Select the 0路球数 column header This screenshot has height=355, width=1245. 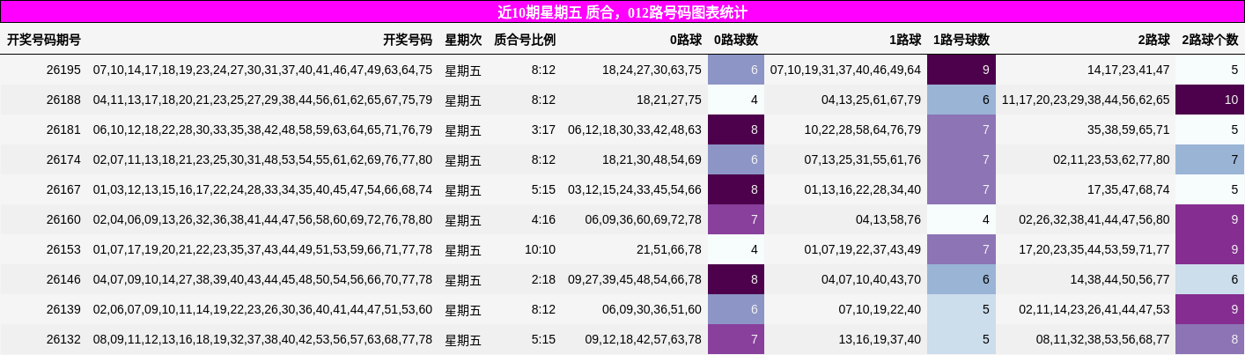(735, 40)
